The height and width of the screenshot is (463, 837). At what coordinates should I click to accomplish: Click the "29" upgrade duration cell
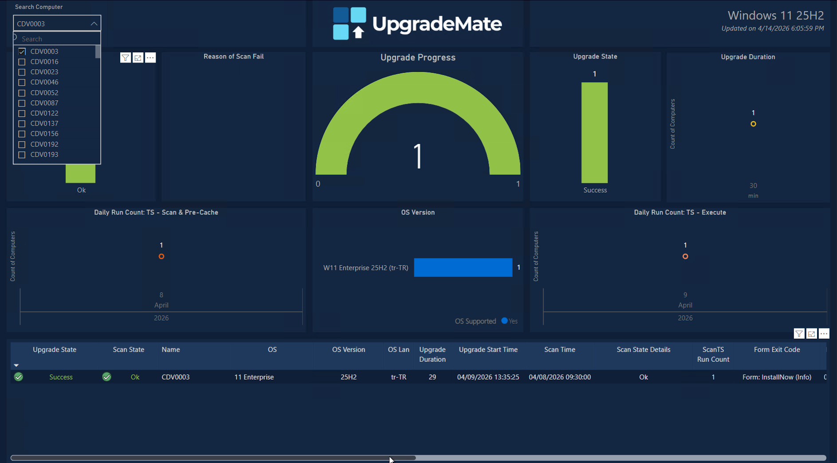coord(432,377)
